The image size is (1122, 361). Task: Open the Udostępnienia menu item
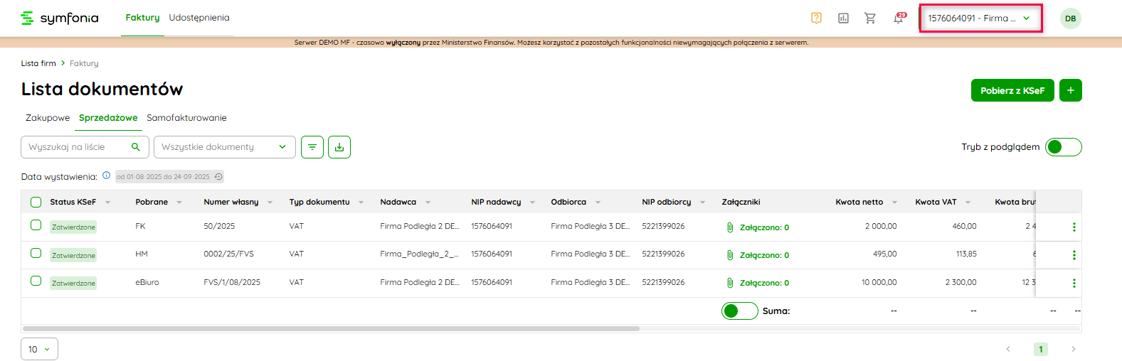tap(199, 18)
